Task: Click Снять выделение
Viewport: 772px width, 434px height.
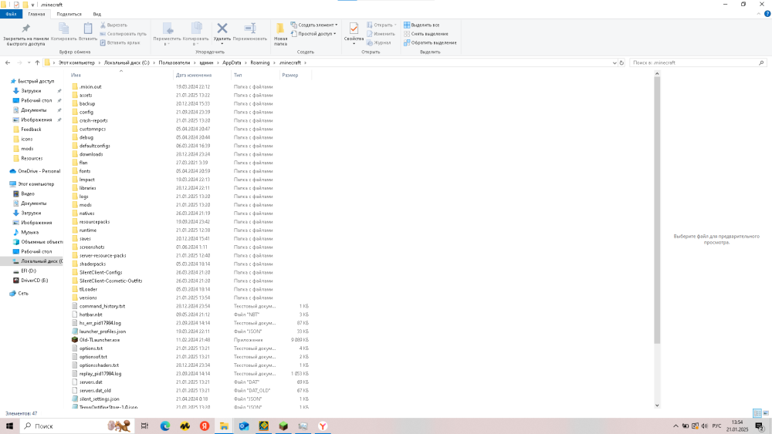Action: point(426,34)
